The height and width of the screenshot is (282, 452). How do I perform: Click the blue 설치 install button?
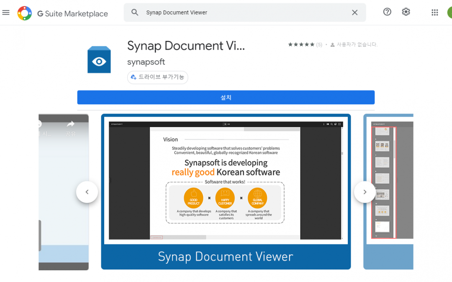226,97
